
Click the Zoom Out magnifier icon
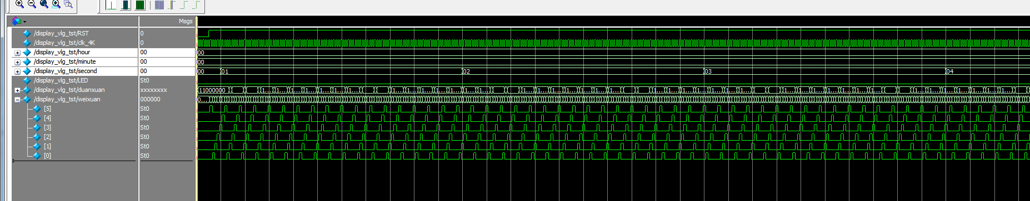coord(32,4)
